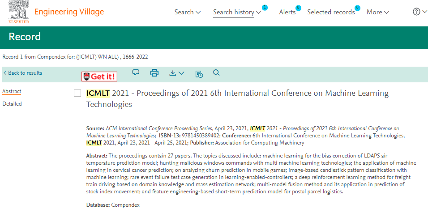
Task: Click the document with clock icon
Action: click(x=199, y=74)
